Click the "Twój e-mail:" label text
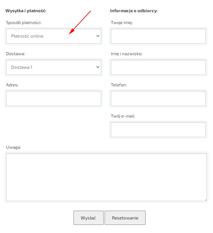 [123, 116]
